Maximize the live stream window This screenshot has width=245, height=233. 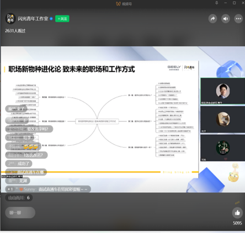pyautogui.click(x=235, y=3)
